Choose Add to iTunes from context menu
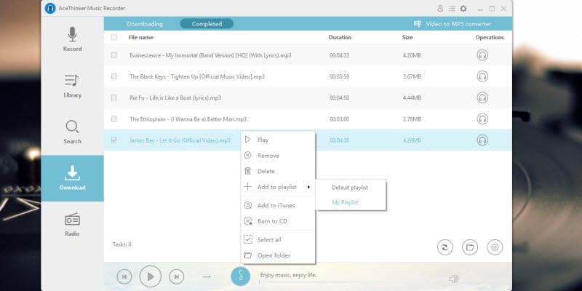The width and height of the screenshot is (582, 291). pyautogui.click(x=278, y=205)
